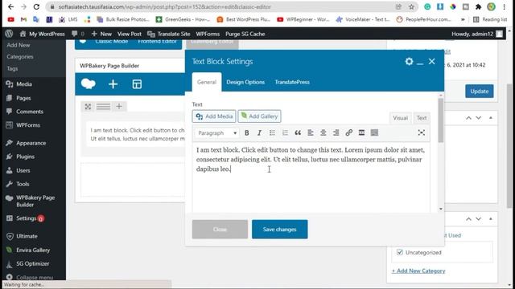Toggle the Uncategorized category checkbox
The height and width of the screenshot is (289, 515).
coord(400,252)
